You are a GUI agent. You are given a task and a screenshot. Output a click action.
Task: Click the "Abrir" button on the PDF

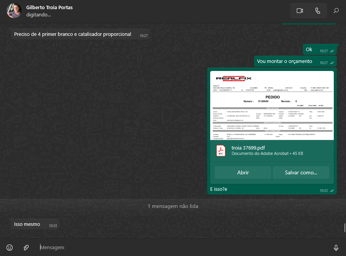point(243,172)
